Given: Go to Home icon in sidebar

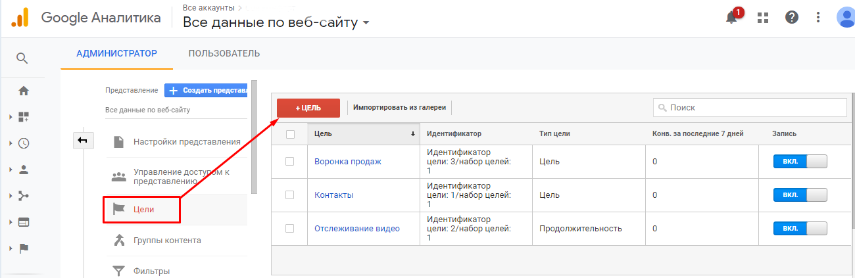Looking at the screenshot, I should click(23, 91).
